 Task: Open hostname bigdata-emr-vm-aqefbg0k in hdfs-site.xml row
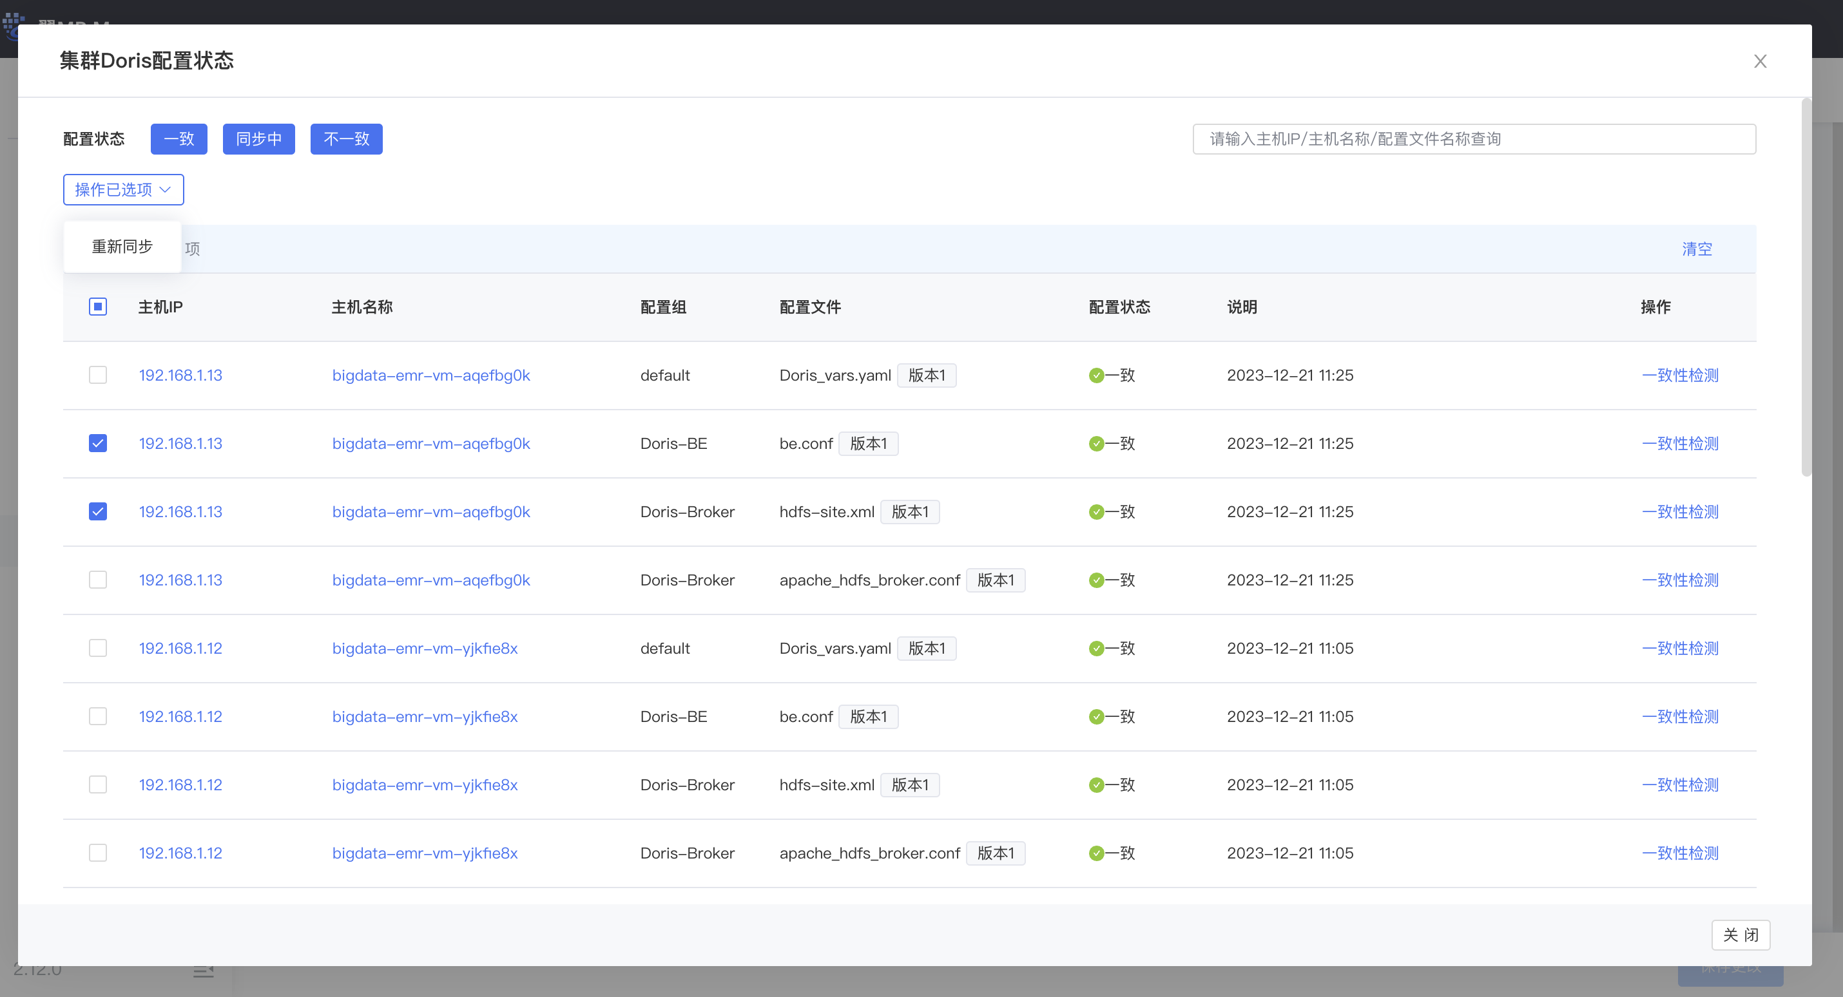(430, 512)
